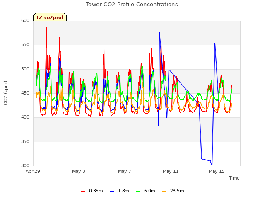Toggle the 6.0m legend entry
The height and width of the screenshot is (199, 265).
[145, 191]
